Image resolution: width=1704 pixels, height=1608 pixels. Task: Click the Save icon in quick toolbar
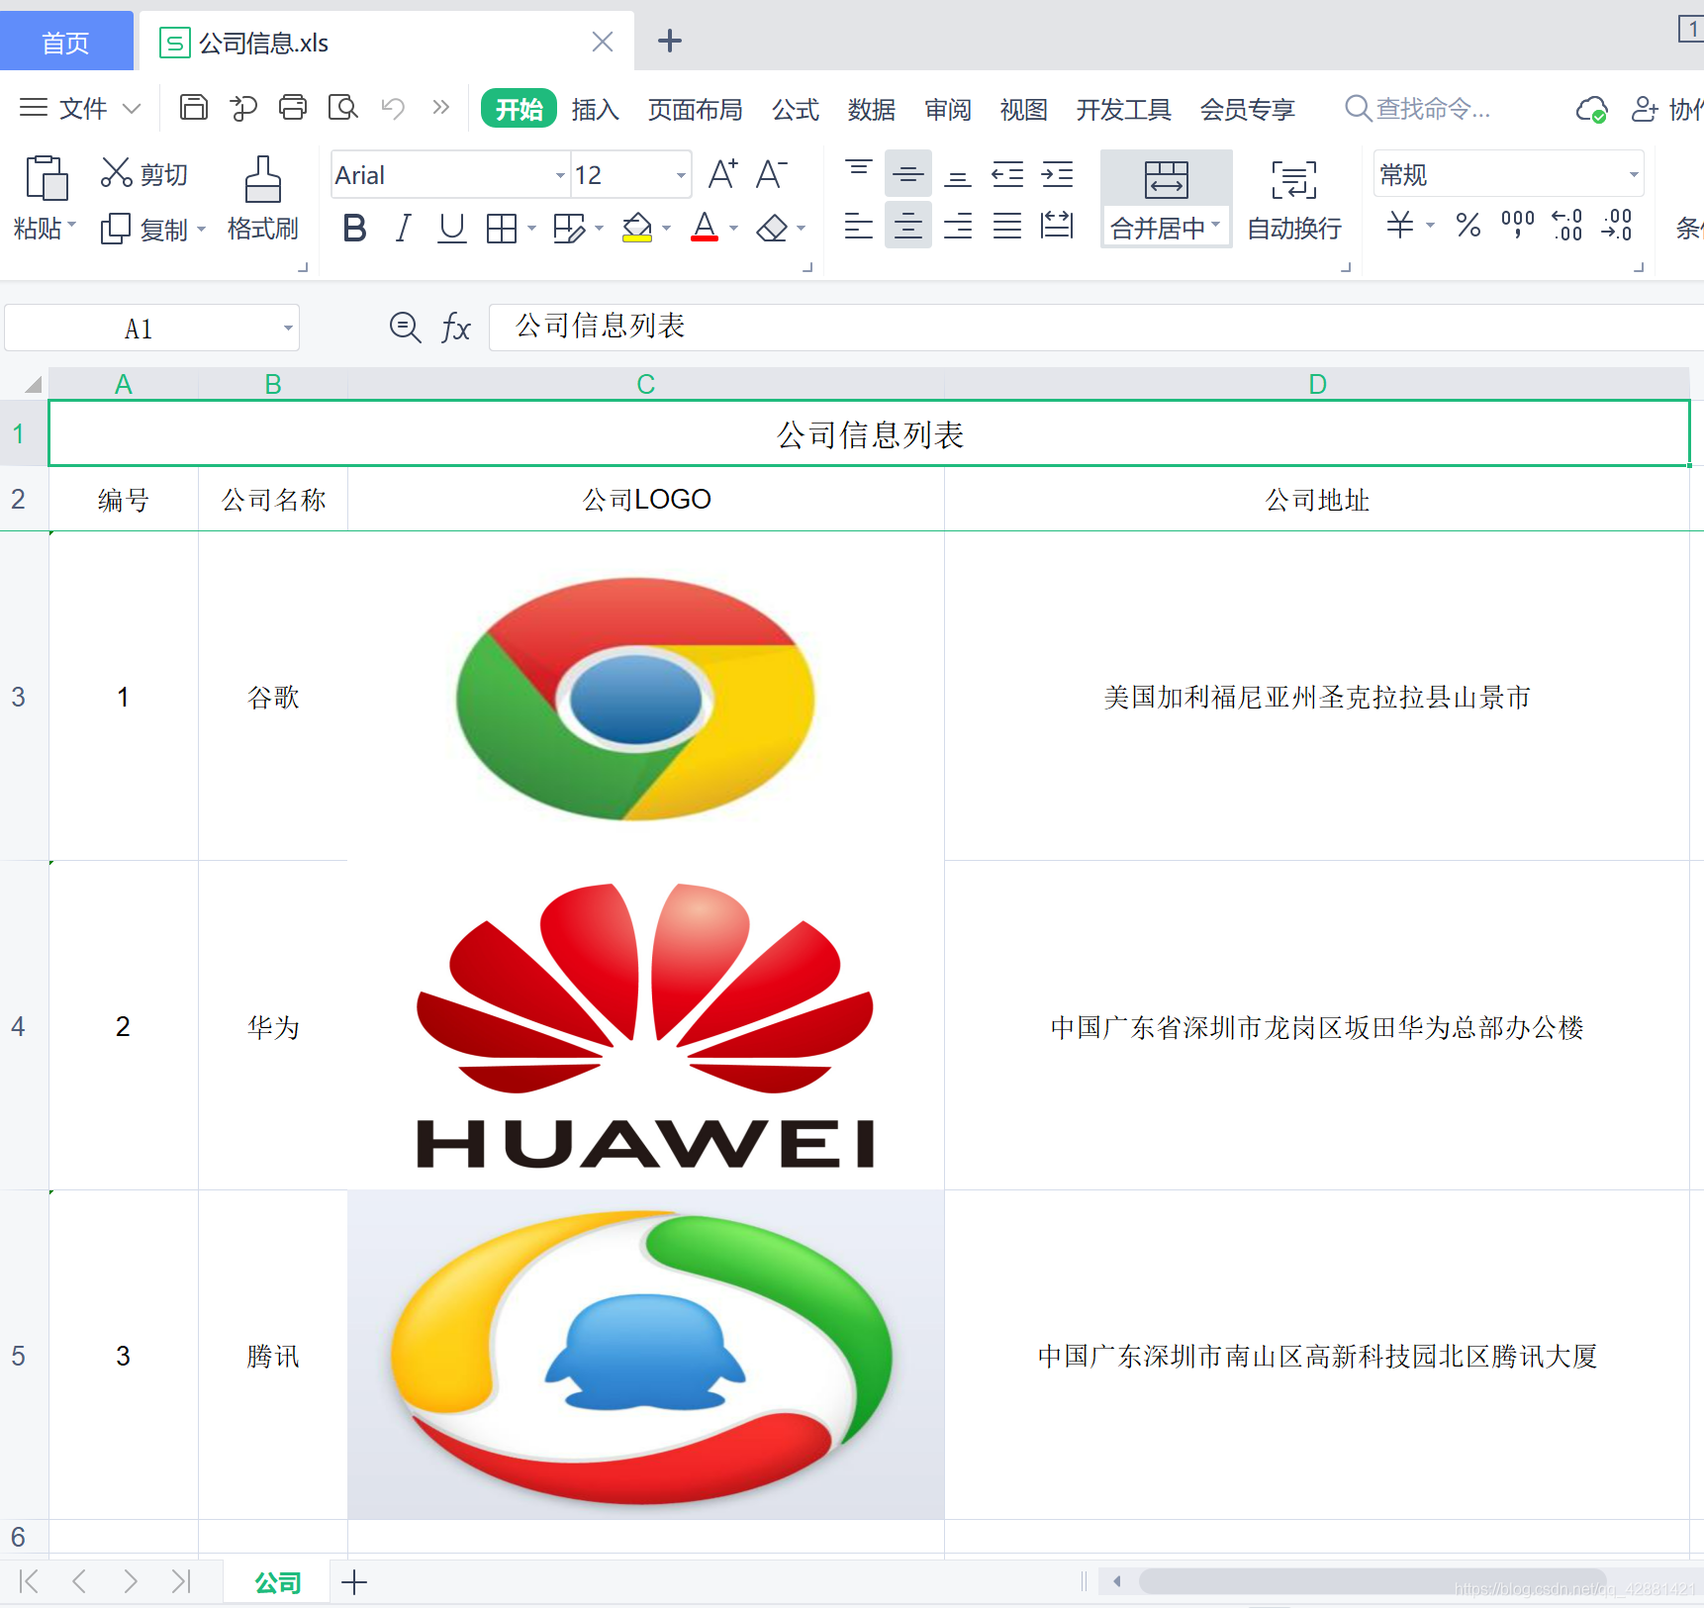[x=193, y=107]
